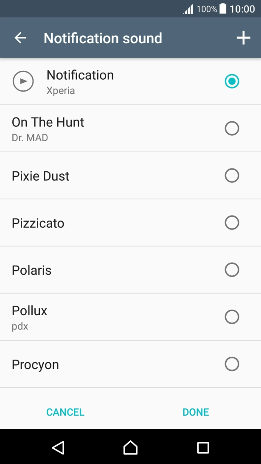Select the Polaris radio button
The width and height of the screenshot is (261, 464).
232,270
